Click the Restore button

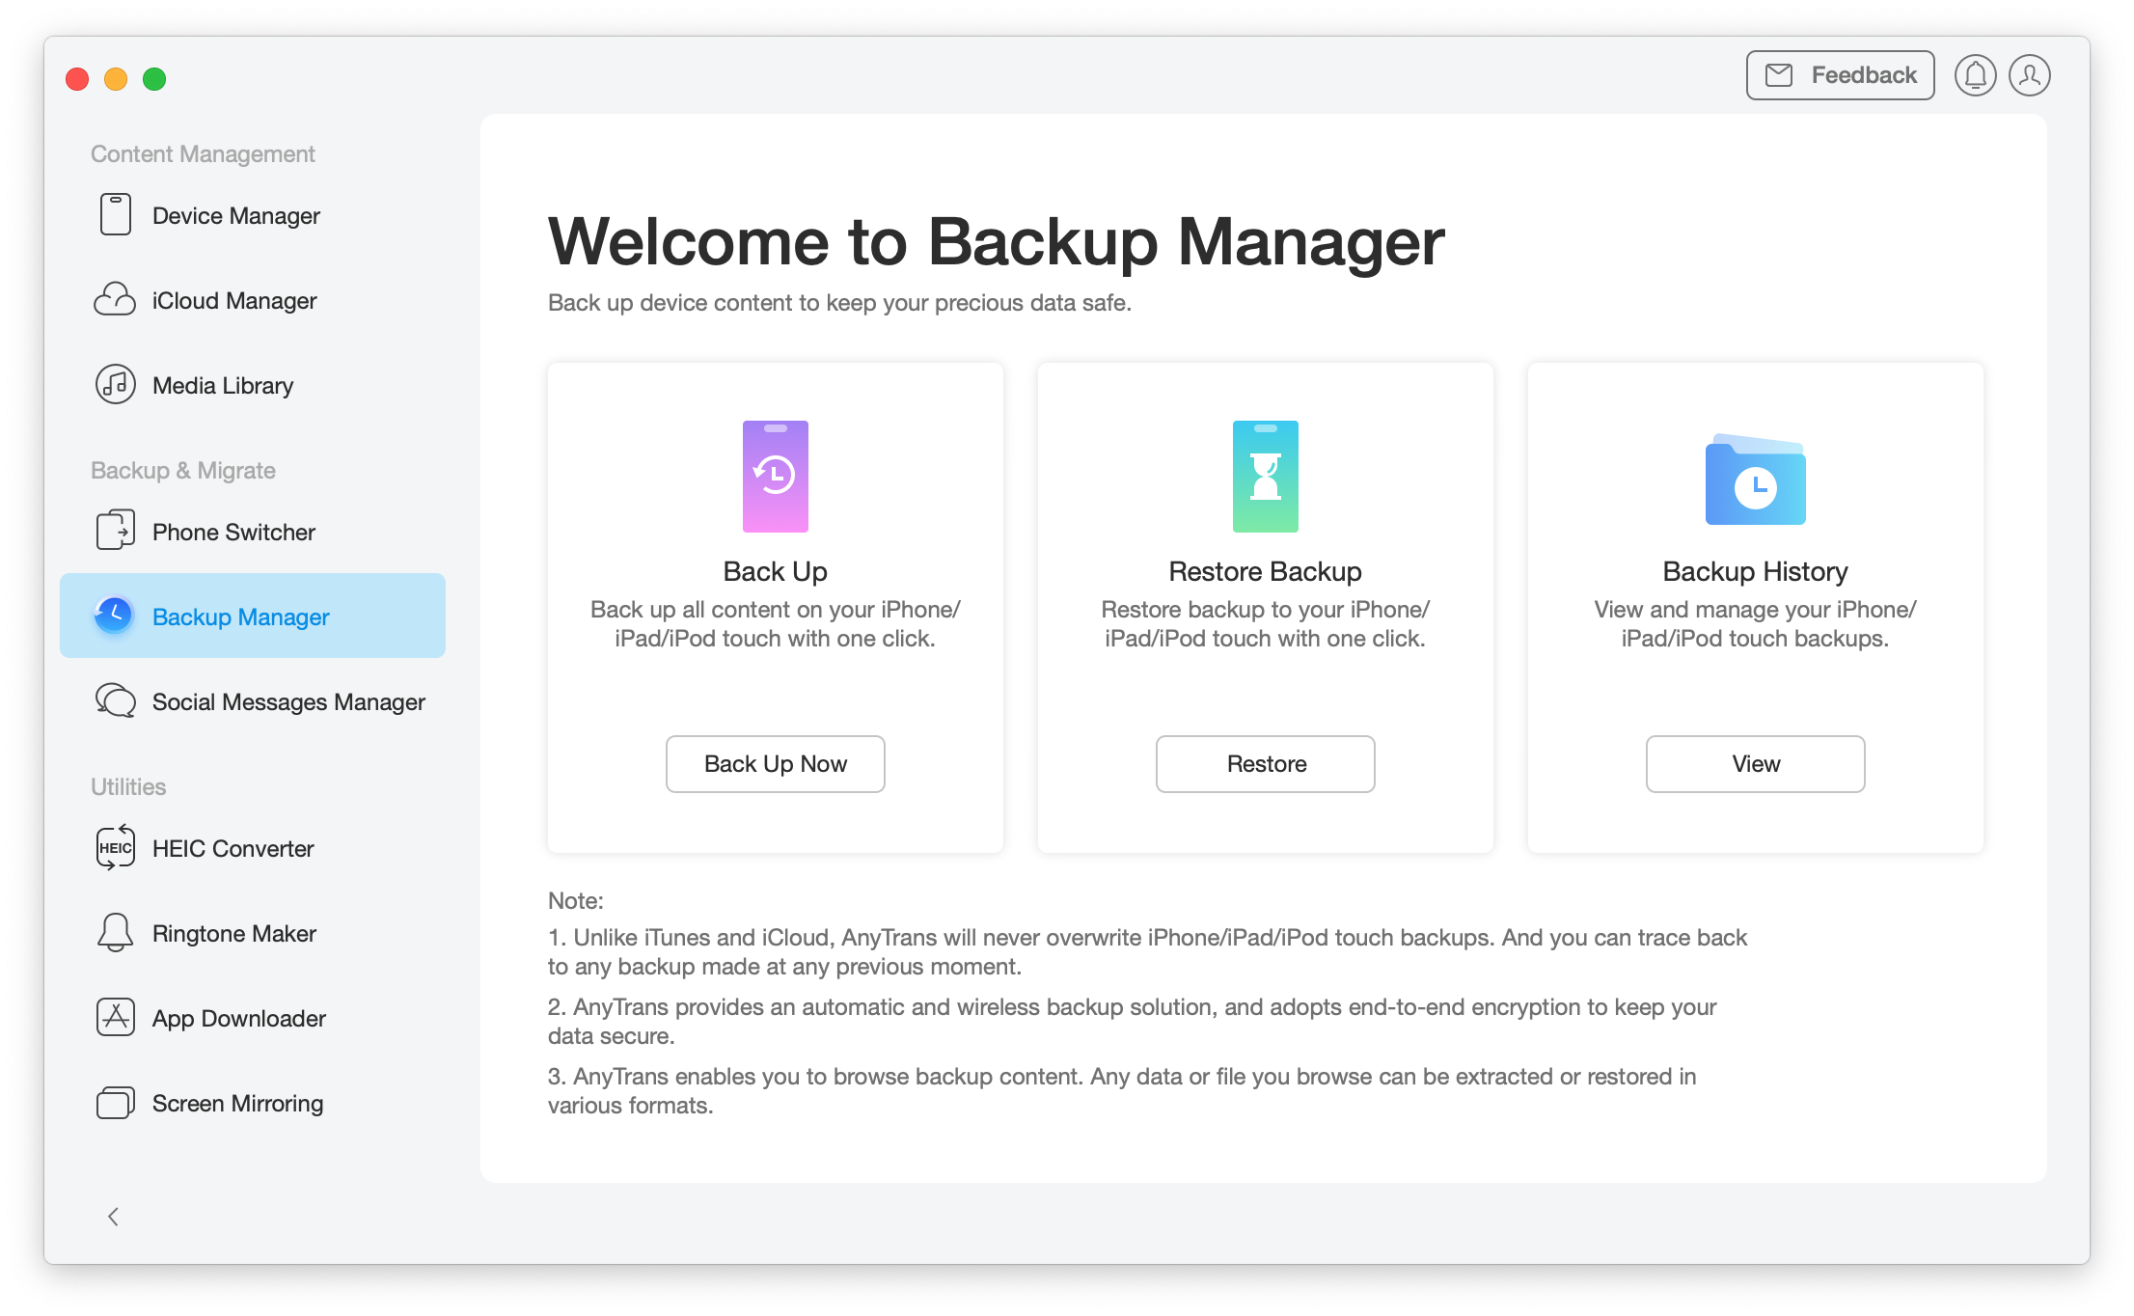tap(1266, 764)
